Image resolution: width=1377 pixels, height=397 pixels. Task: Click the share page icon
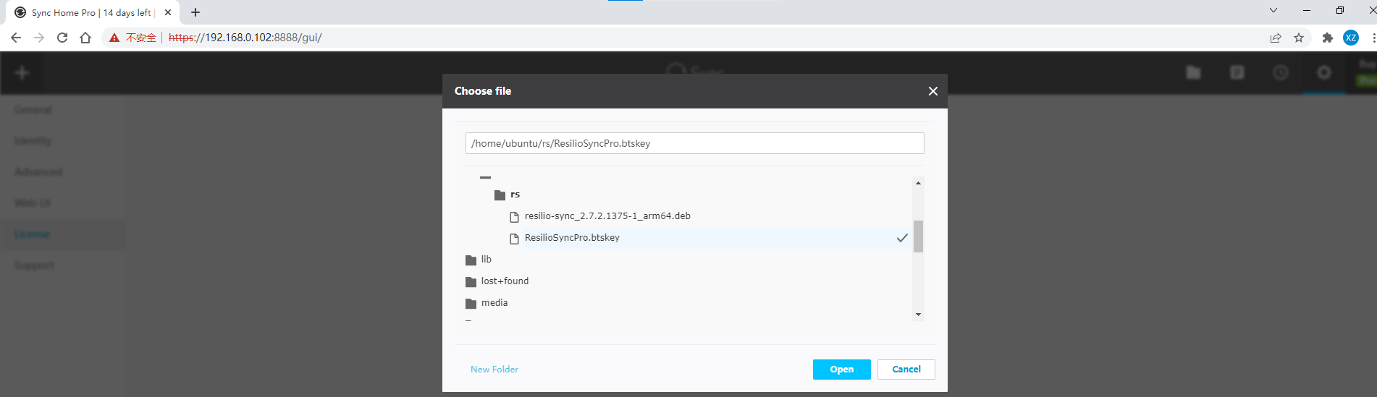pyautogui.click(x=1276, y=38)
